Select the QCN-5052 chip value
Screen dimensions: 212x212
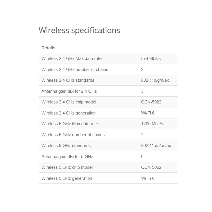click(151, 167)
